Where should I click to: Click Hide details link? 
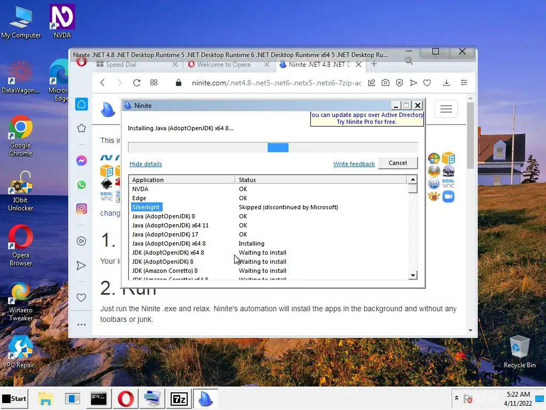(146, 164)
